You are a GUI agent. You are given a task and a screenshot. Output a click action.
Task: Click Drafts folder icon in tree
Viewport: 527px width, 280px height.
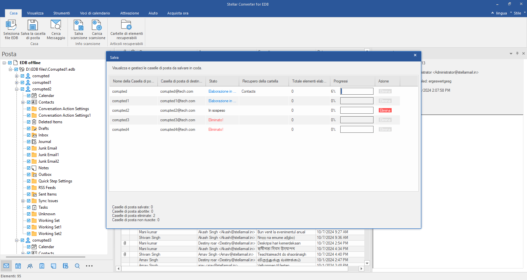coord(34,128)
